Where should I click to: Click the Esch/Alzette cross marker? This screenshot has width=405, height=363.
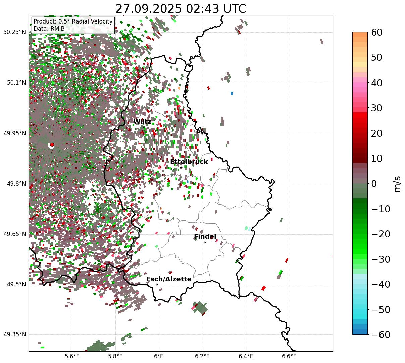click(157, 285)
